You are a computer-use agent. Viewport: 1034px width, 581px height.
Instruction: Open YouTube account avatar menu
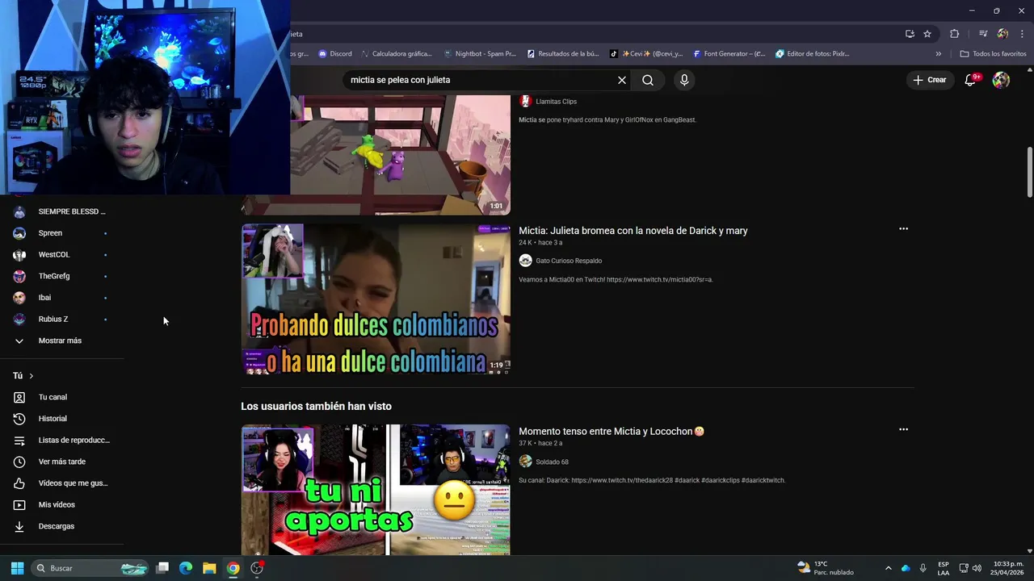click(x=1001, y=80)
